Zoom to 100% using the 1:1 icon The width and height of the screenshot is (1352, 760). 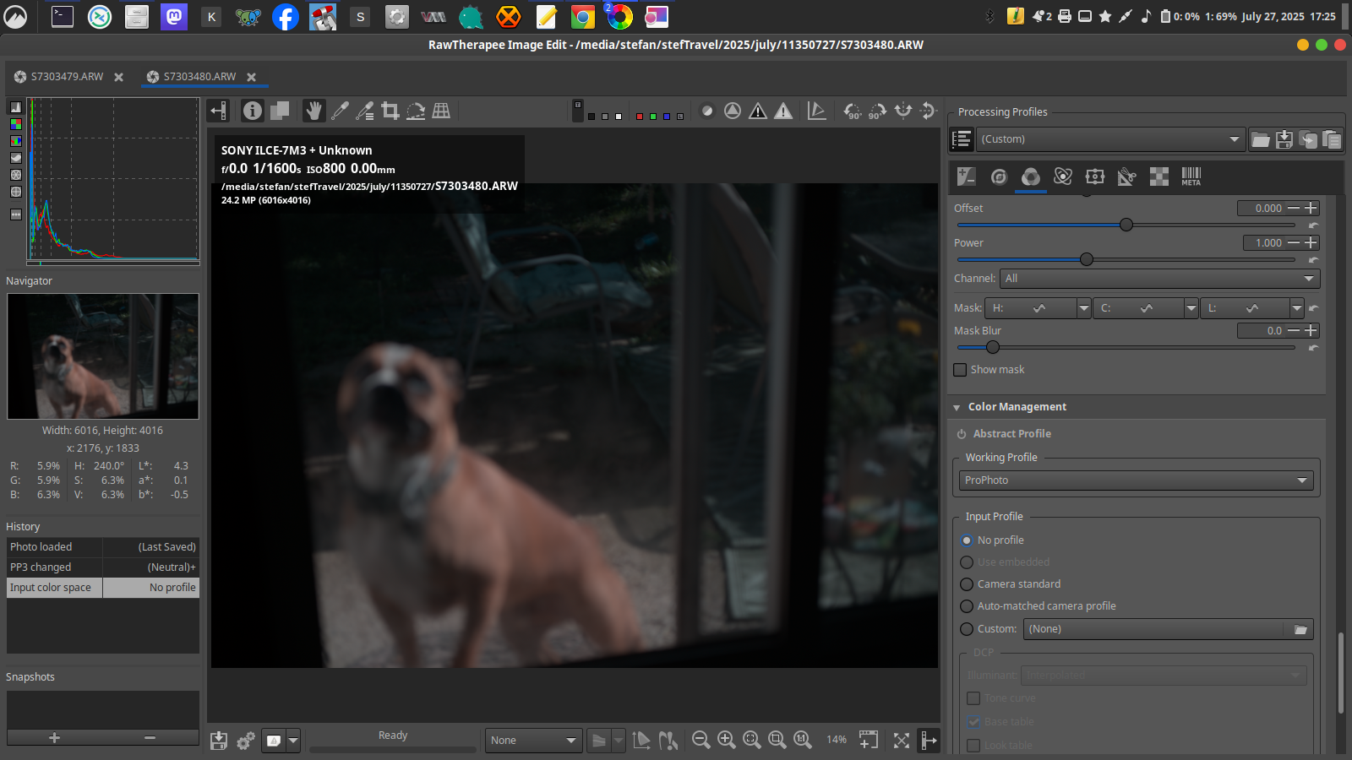[x=802, y=740]
